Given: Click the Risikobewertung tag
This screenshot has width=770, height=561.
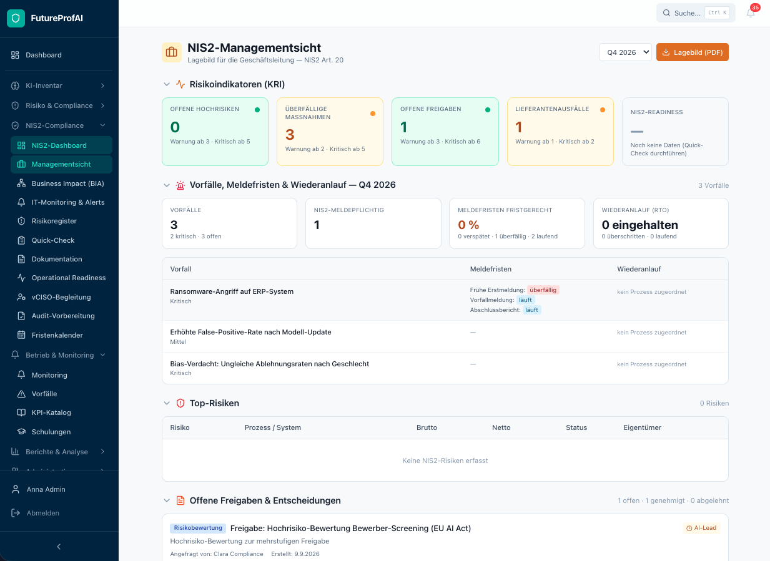Looking at the screenshot, I should tap(198, 528).
